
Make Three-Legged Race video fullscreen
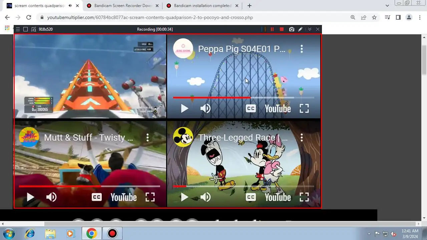point(304,197)
